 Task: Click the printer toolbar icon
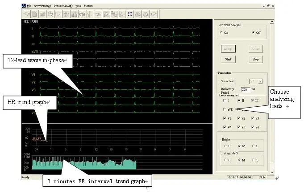tap(138, 14)
